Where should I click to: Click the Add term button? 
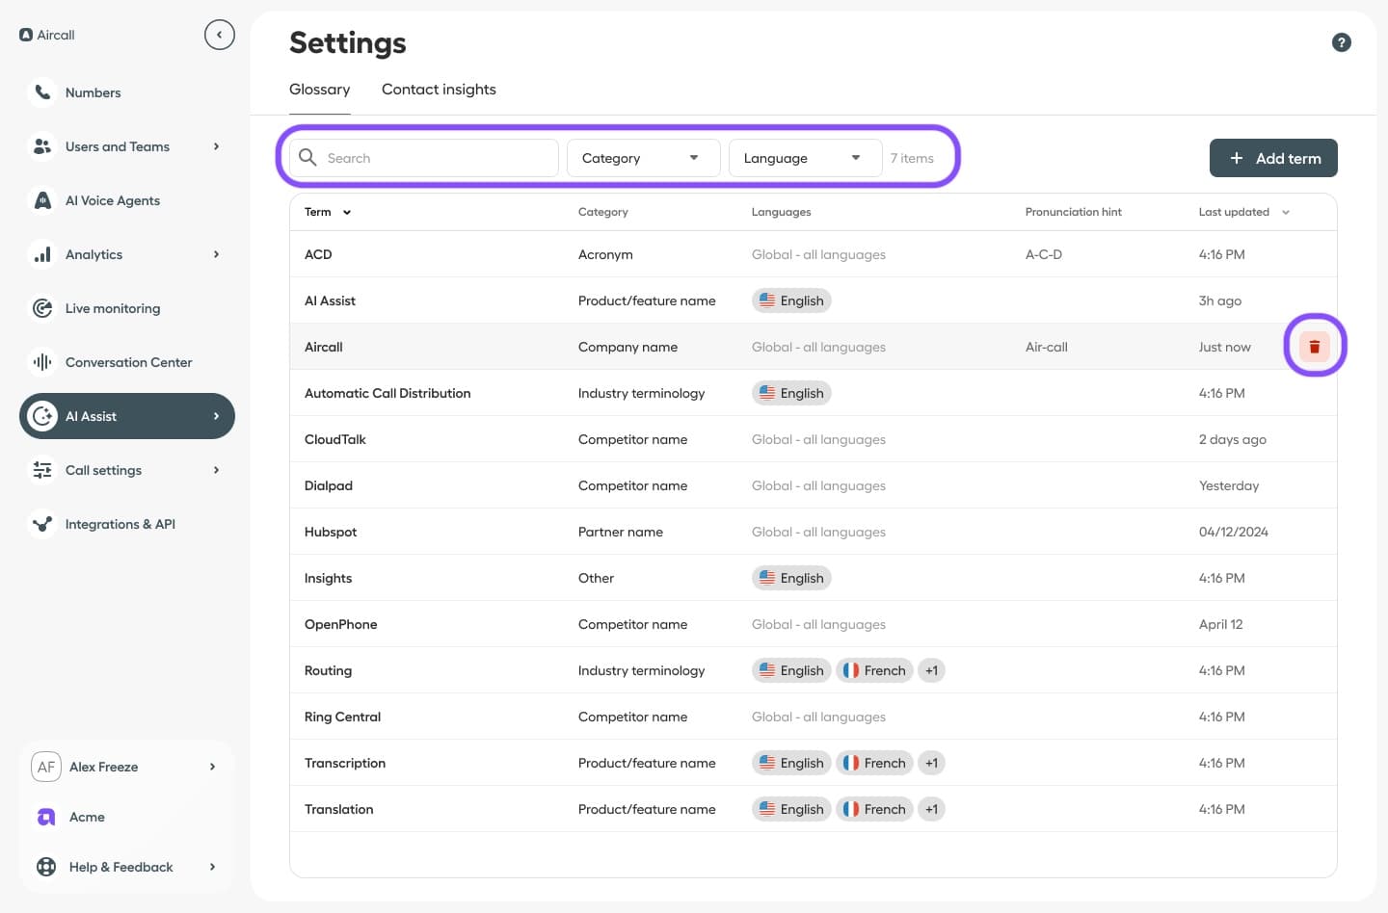pos(1273,157)
